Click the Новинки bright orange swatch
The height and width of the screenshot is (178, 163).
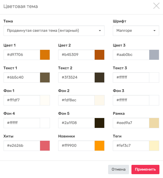[x=99, y=146]
